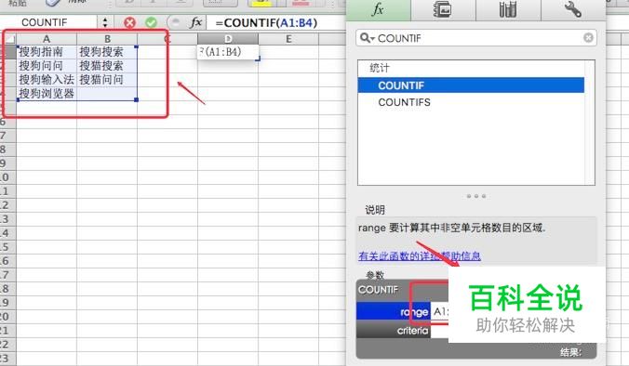Select cell containing 搜狗搜索
The image size is (629, 366).
coord(107,52)
